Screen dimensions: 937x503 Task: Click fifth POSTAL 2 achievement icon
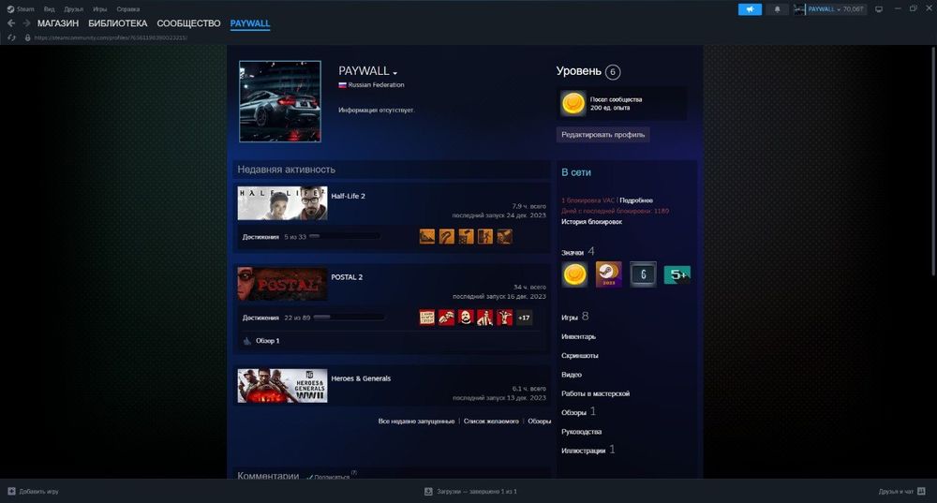tap(505, 318)
